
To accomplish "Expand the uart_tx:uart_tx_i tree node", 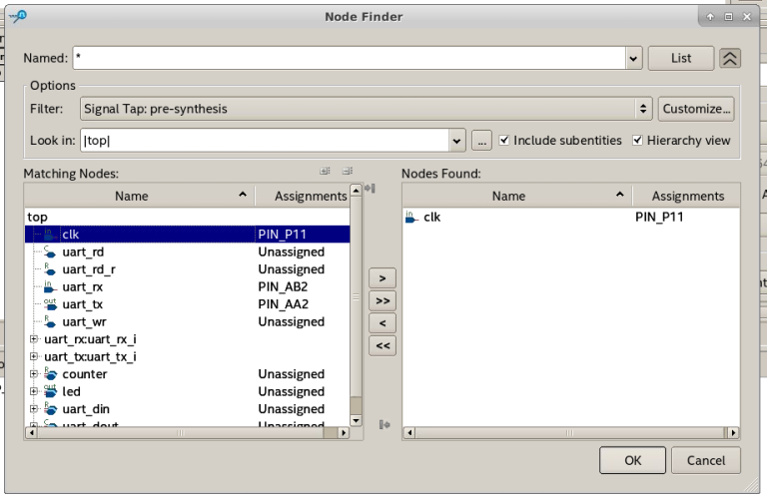I will pos(34,356).
